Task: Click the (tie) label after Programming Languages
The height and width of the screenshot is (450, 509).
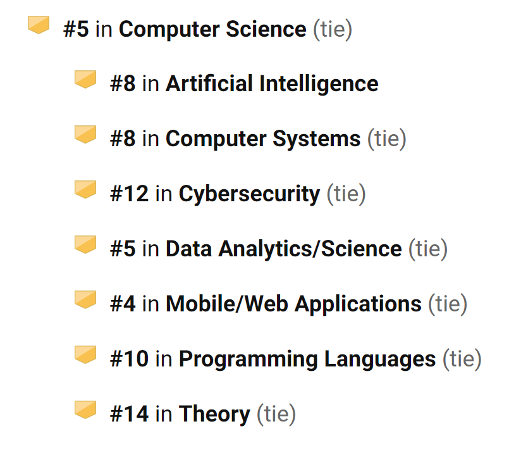Action: pos(462,359)
